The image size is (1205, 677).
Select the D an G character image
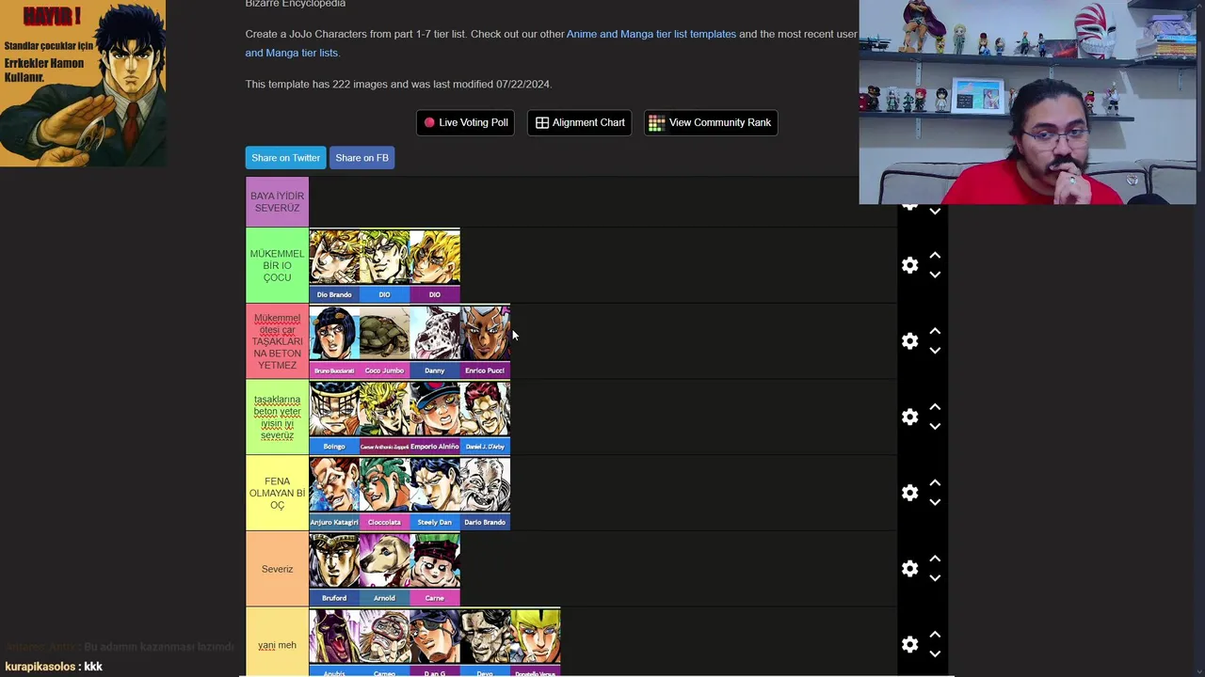click(x=435, y=642)
